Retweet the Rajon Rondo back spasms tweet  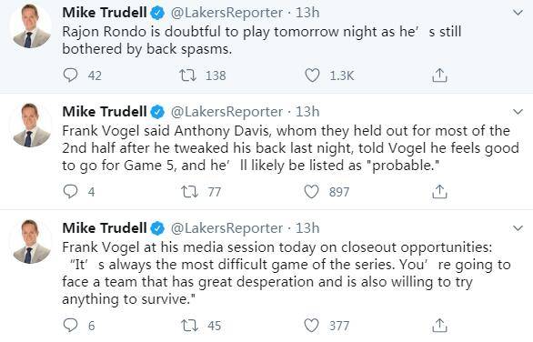[x=188, y=75]
